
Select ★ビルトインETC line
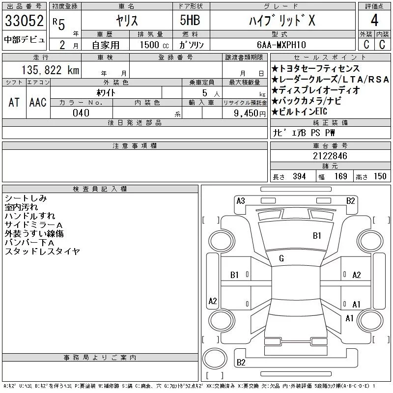(299, 112)
